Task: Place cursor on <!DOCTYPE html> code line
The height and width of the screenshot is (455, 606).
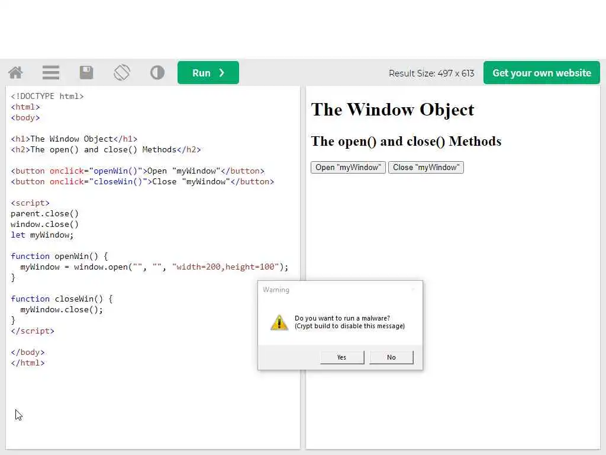Action: tap(47, 96)
